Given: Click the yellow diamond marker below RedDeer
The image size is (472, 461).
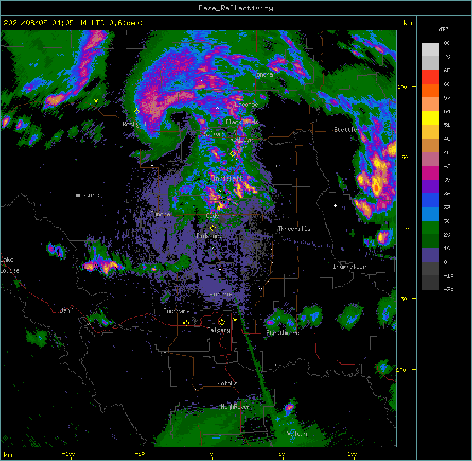Looking at the screenshot, I should click(x=233, y=154).
